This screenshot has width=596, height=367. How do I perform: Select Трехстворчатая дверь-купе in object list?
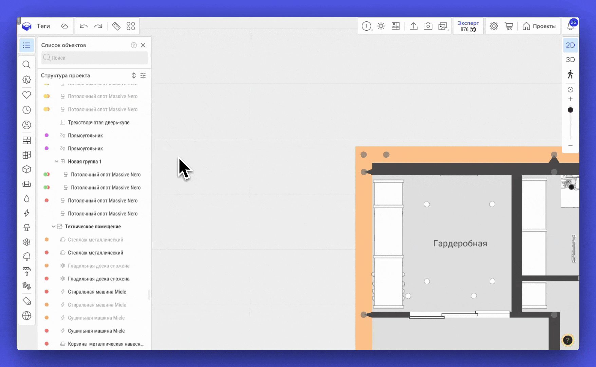click(x=98, y=122)
